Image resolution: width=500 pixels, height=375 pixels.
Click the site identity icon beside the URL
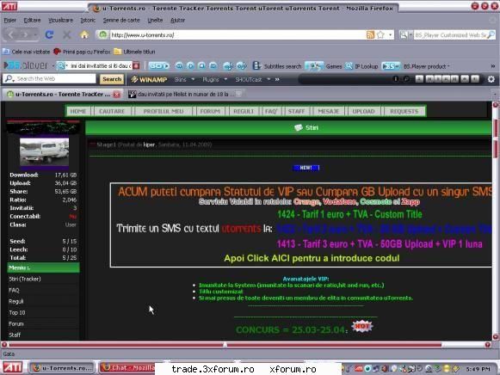click(x=102, y=34)
